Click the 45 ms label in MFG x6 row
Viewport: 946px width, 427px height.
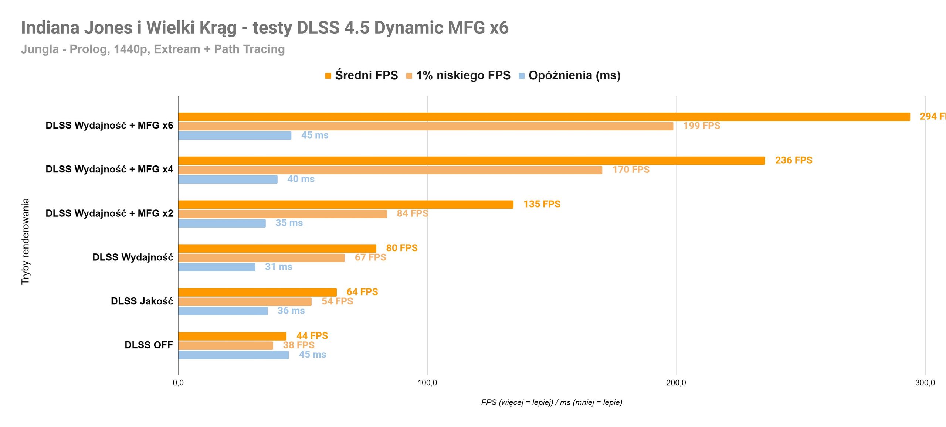pos(315,136)
